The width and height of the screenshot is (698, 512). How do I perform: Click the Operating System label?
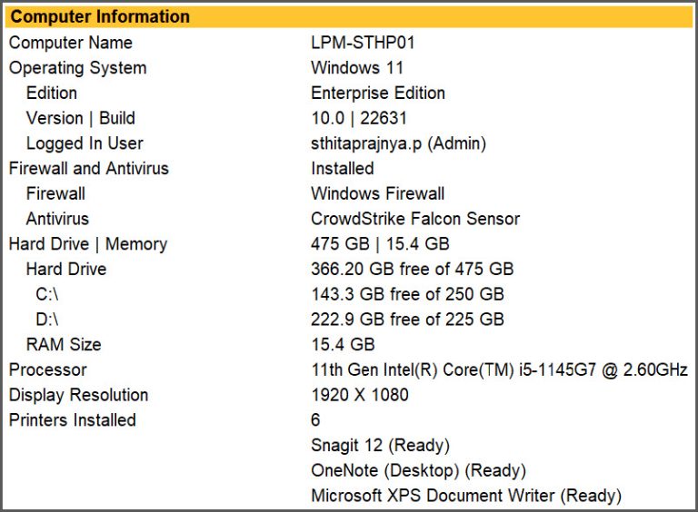pos(77,68)
